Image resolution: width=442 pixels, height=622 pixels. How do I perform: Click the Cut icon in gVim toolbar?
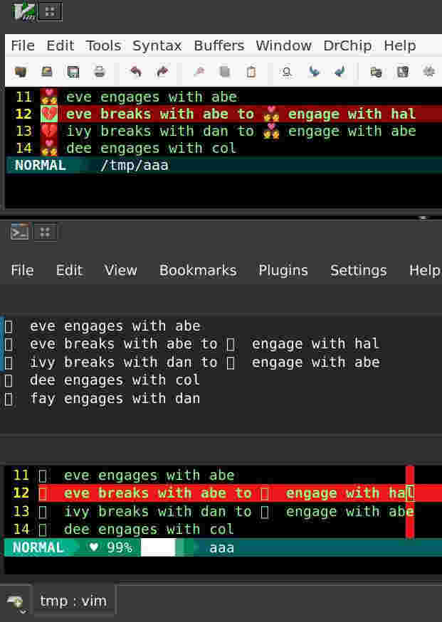tap(199, 72)
